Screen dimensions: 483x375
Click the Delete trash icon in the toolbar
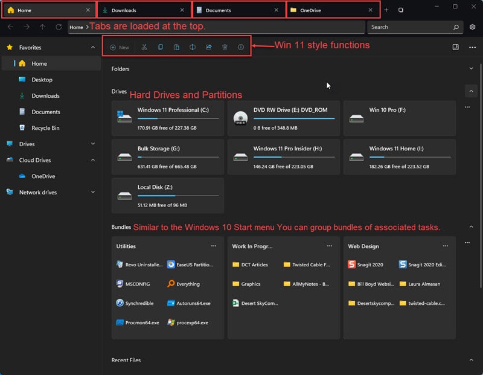click(x=225, y=47)
